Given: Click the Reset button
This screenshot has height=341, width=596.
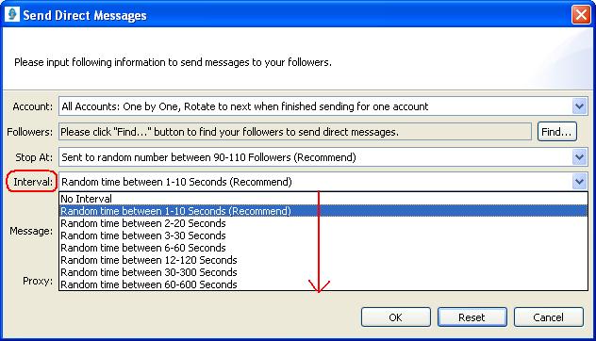Looking at the screenshot, I should [472, 317].
